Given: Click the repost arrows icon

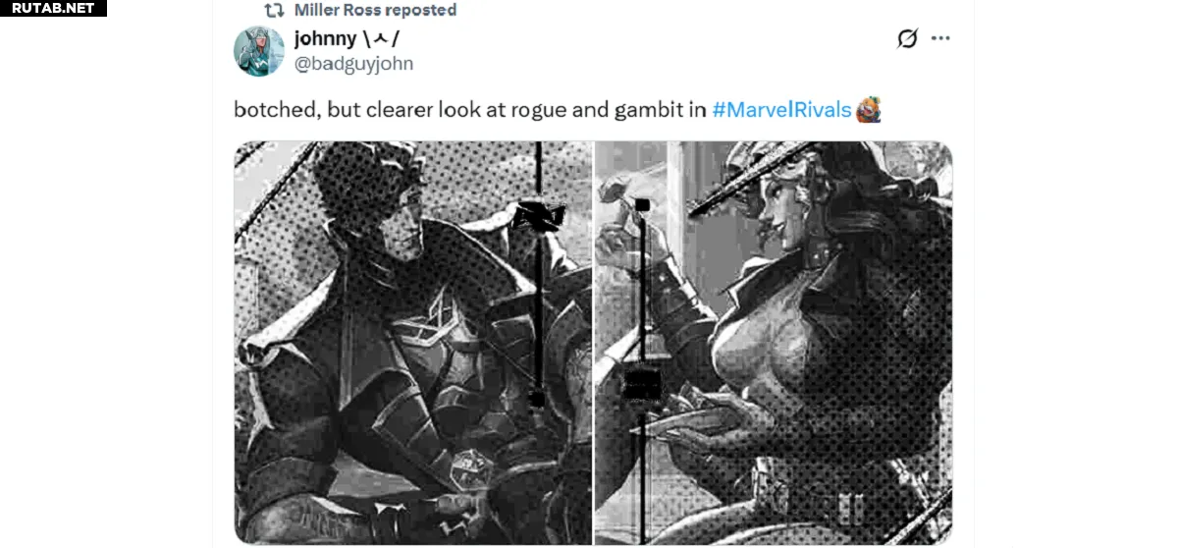Looking at the screenshot, I should 274,10.
